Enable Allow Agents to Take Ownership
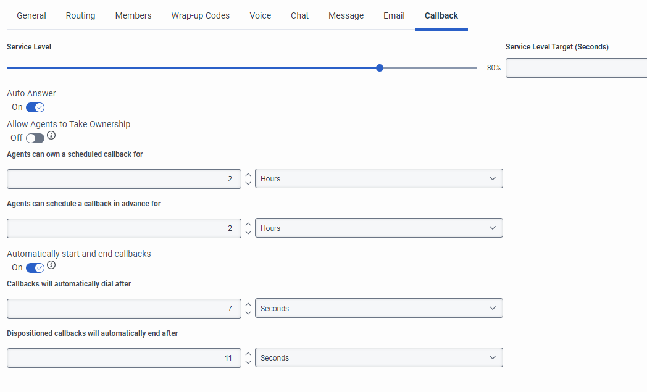 pyautogui.click(x=35, y=138)
